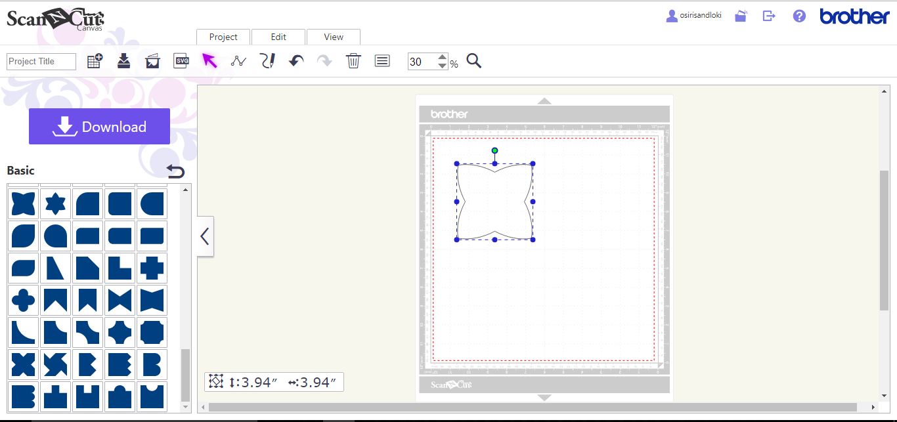Viewport: 897px width, 422px height.
Task: Open the Project tab
Action: point(223,37)
